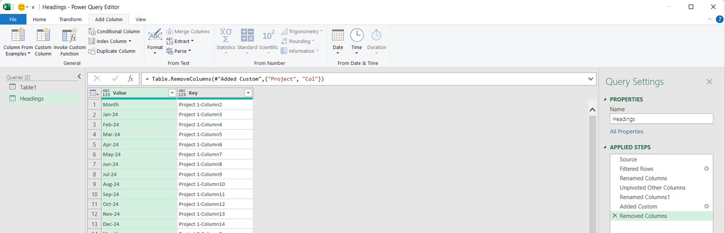
Task: Select the Headings query
Action: (42, 99)
